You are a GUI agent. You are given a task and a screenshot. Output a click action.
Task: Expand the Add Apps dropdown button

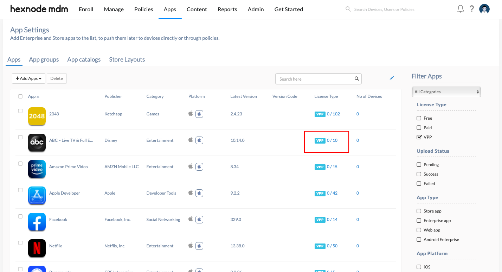tap(28, 78)
